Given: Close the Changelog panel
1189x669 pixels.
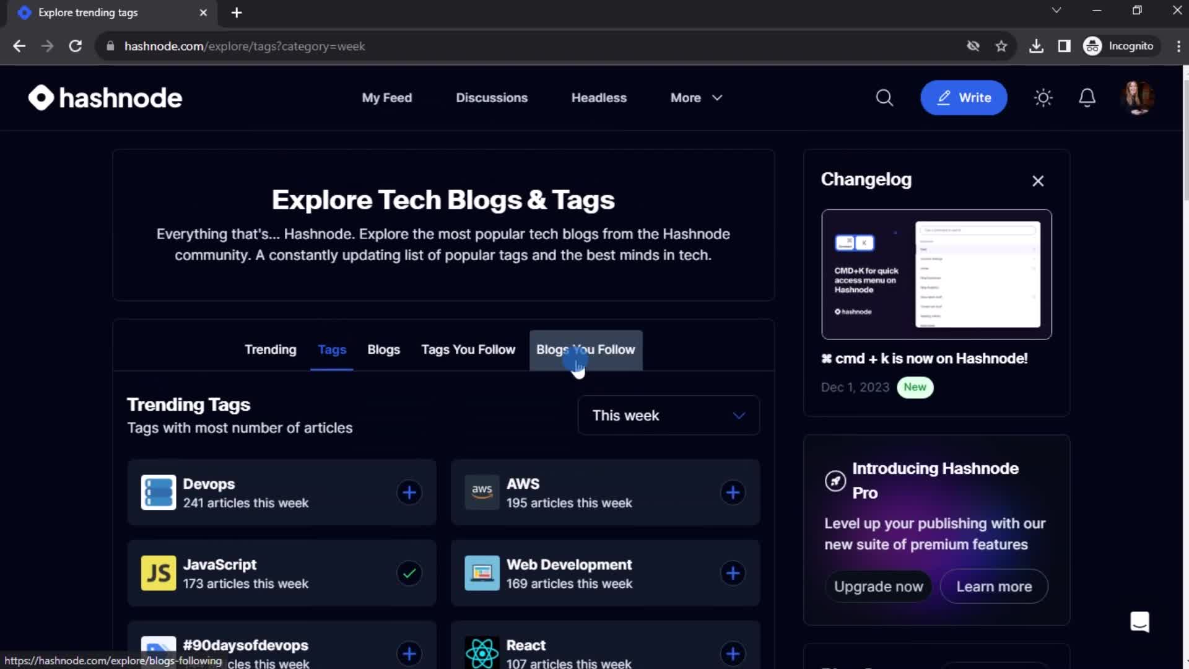Looking at the screenshot, I should (1038, 180).
